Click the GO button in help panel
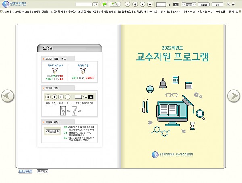242x183 pixels. pos(91,97)
